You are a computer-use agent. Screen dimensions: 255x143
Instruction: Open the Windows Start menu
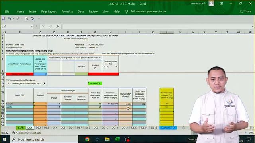pos(5,139)
